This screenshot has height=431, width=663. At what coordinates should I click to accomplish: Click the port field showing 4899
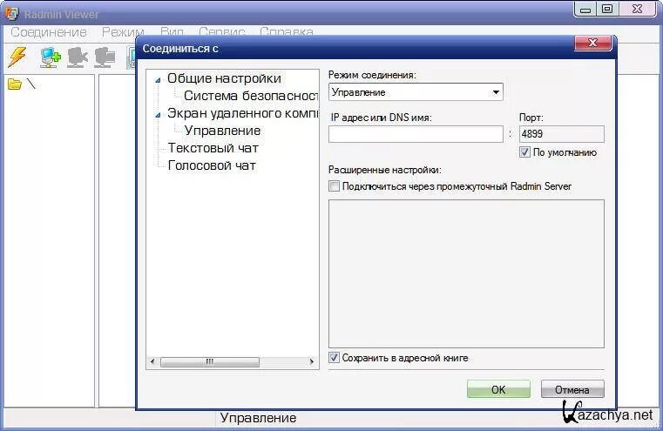pos(562,134)
